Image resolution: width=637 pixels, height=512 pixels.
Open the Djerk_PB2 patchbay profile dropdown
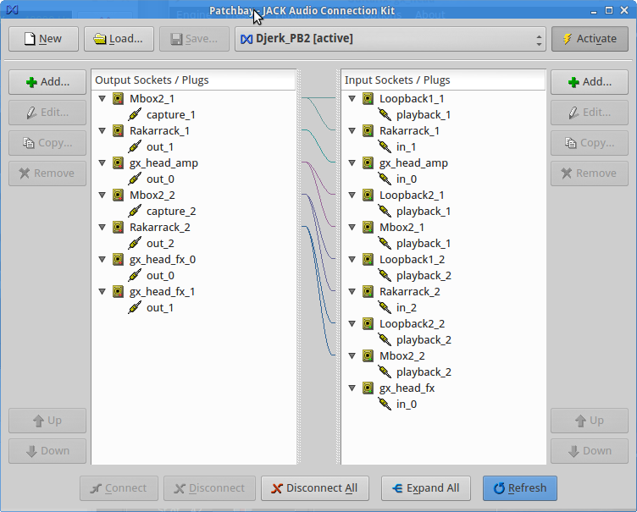(391, 39)
